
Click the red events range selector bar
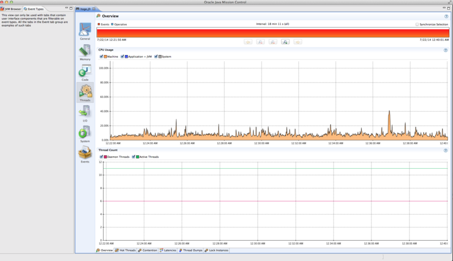click(x=273, y=32)
